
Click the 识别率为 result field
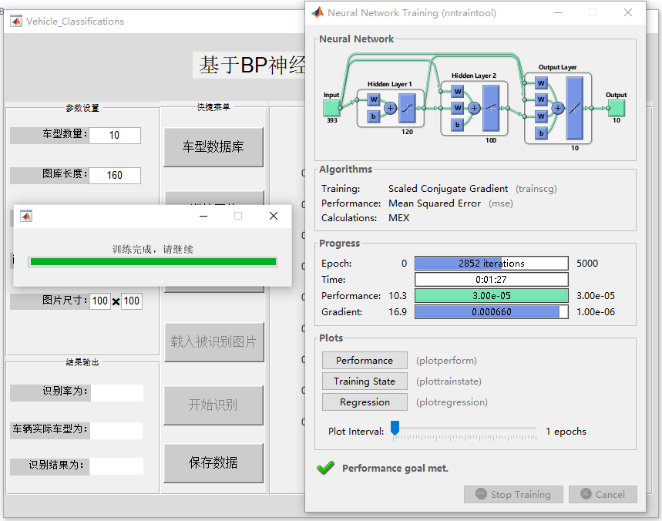117,392
